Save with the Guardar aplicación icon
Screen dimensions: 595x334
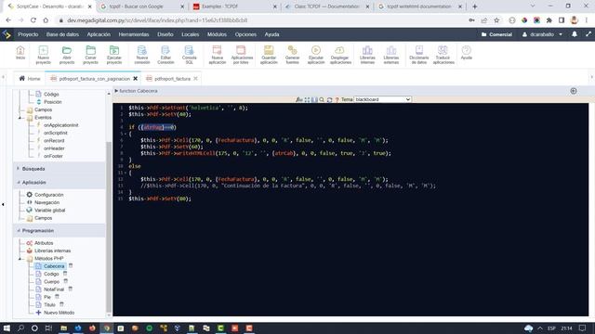269,55
